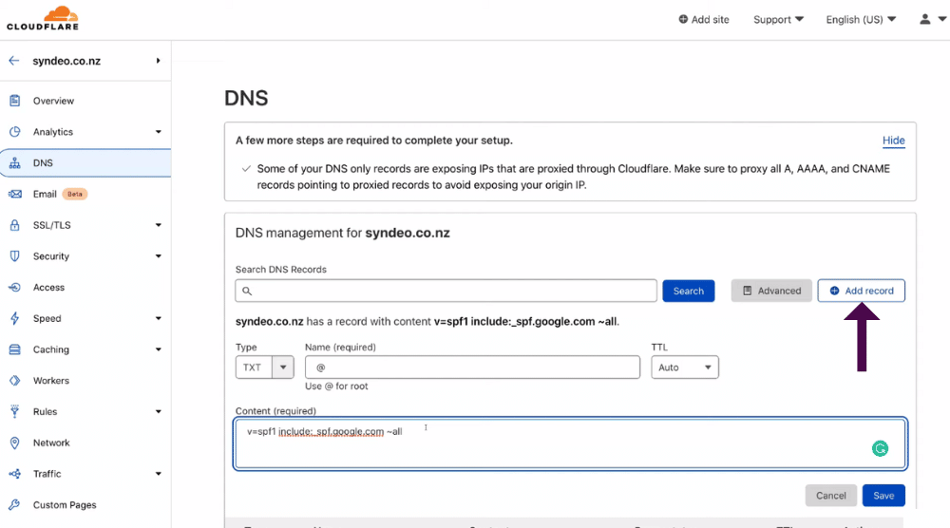Go to Custom Pages section
Viewport: 950px width, 528px height.
[65, 504]
